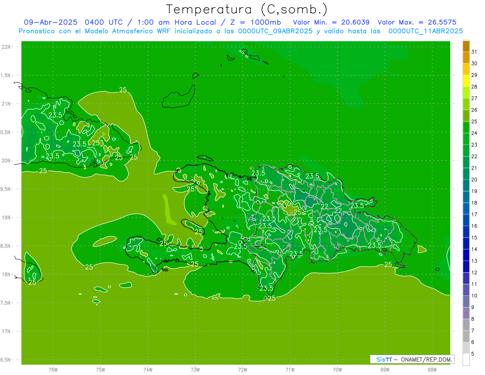Click the colorbar value '9'
Screen dimensions: 485x375
click(x=473, y=308)
